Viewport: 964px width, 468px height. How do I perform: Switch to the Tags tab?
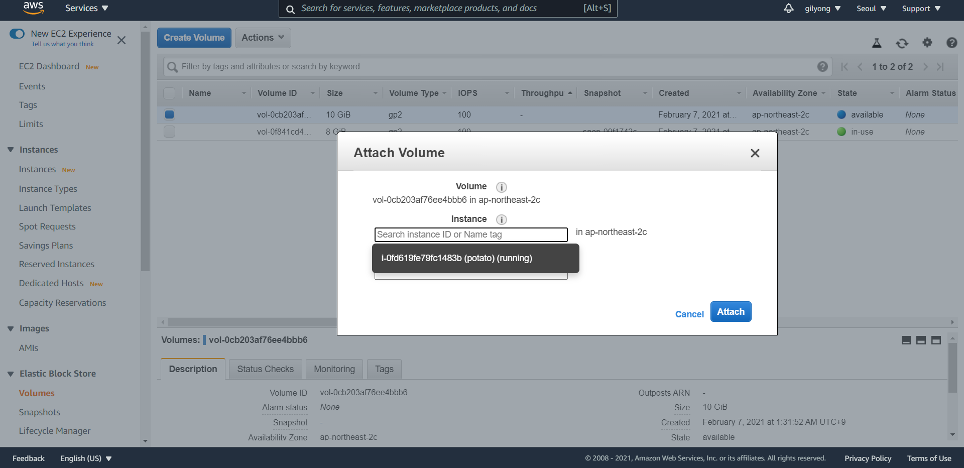click(x=384, y=369)
